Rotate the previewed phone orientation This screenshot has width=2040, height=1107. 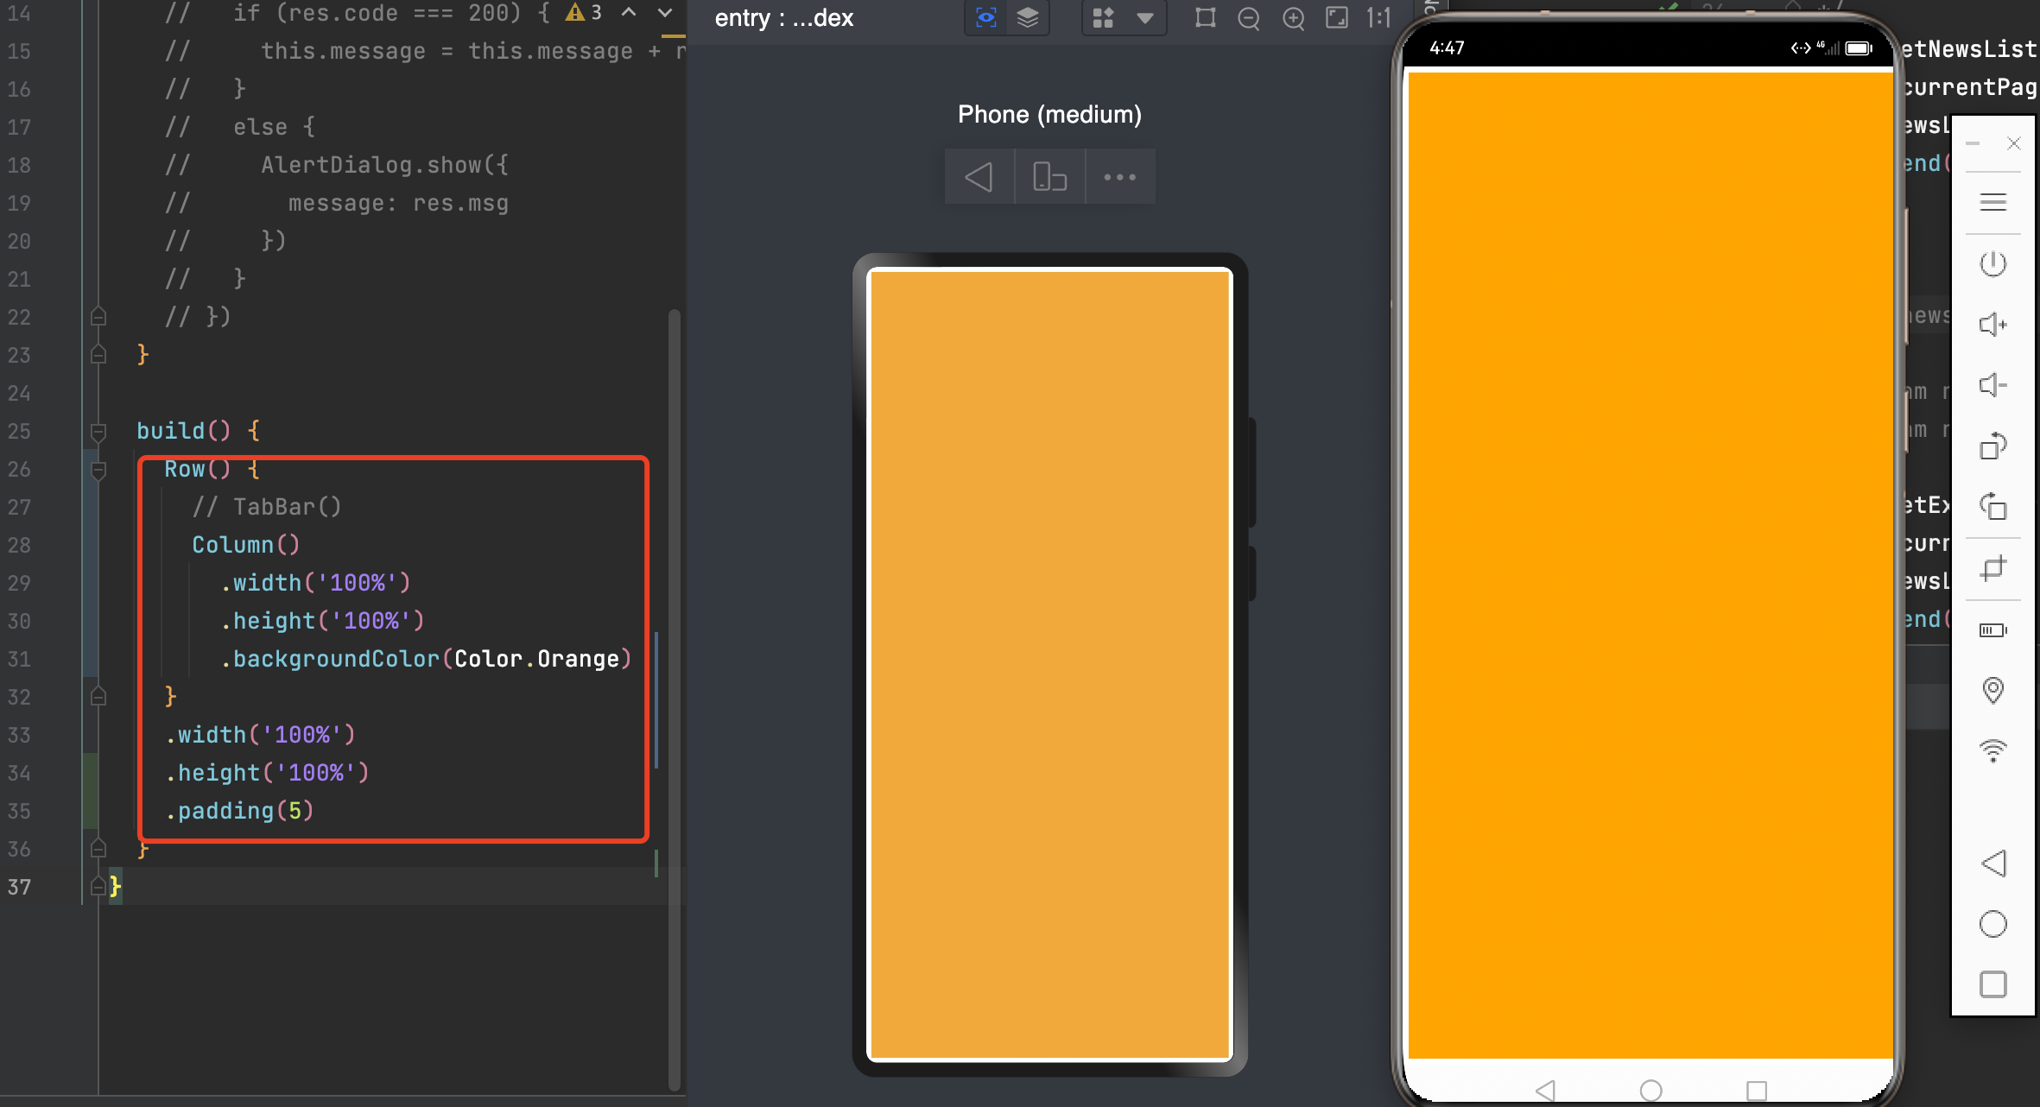pyautogui.click(x=1049, y=177)
